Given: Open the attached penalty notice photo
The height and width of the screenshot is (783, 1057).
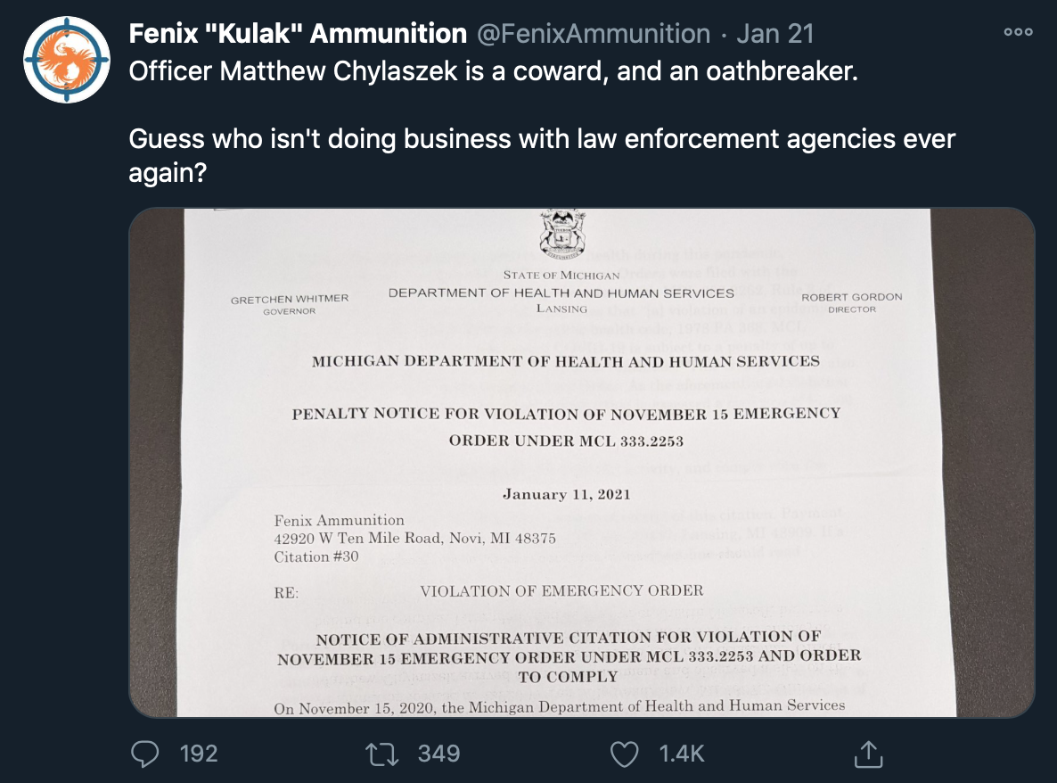Looking at the screenshot, I should [x=582, y=463].
